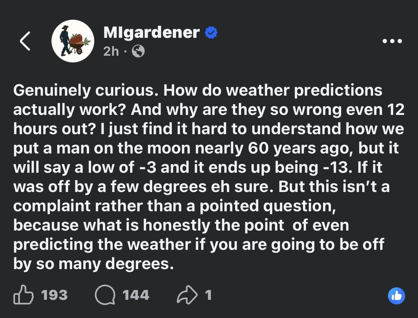Viewport: 418px width, 318px height.
Task: Open the 144 comments count
Action: pos(136,295)
